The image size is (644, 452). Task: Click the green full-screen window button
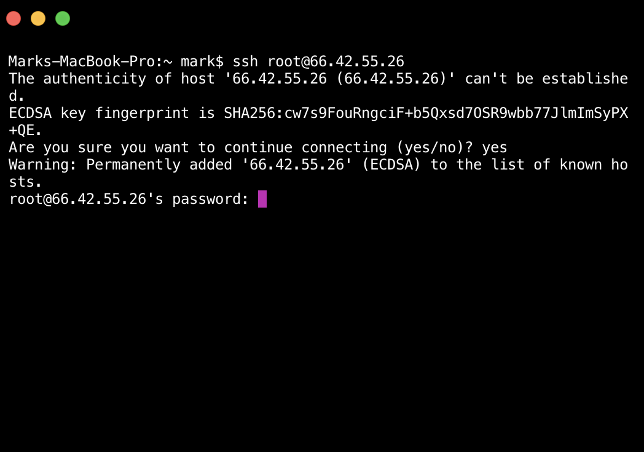point(63,18)
